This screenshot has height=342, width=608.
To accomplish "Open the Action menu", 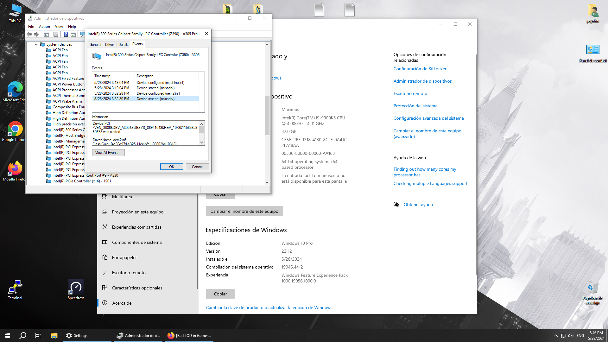I will [x=44, y=27].
